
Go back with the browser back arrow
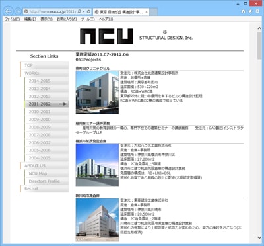[8, 11]
